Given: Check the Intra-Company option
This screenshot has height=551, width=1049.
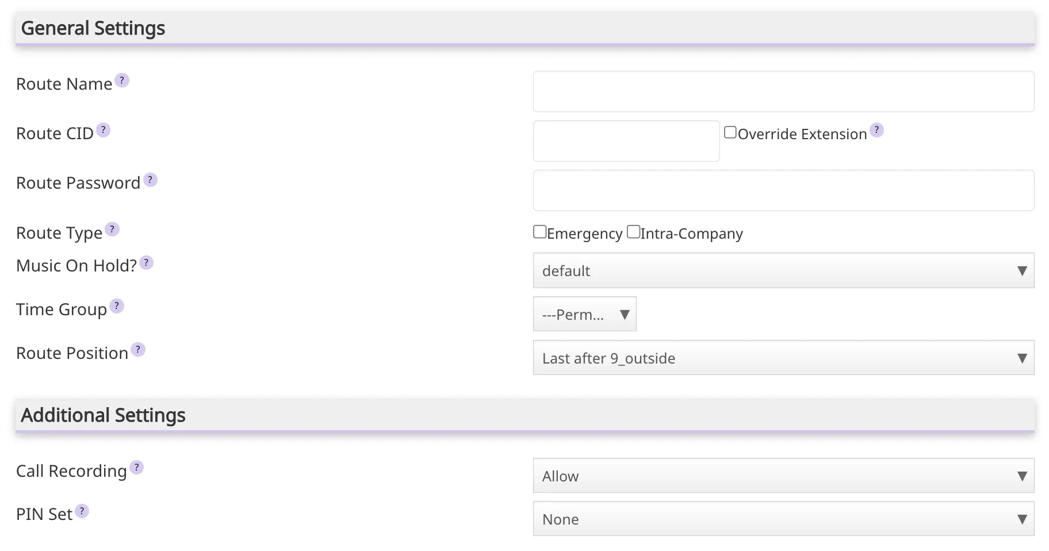Looking at the screenshot, I should click(x=633, y=231).
